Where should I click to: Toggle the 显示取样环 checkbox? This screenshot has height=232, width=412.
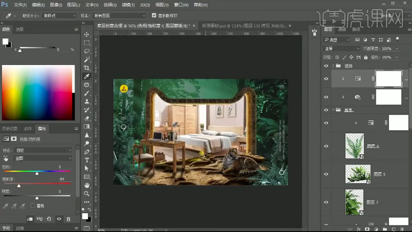154,15
